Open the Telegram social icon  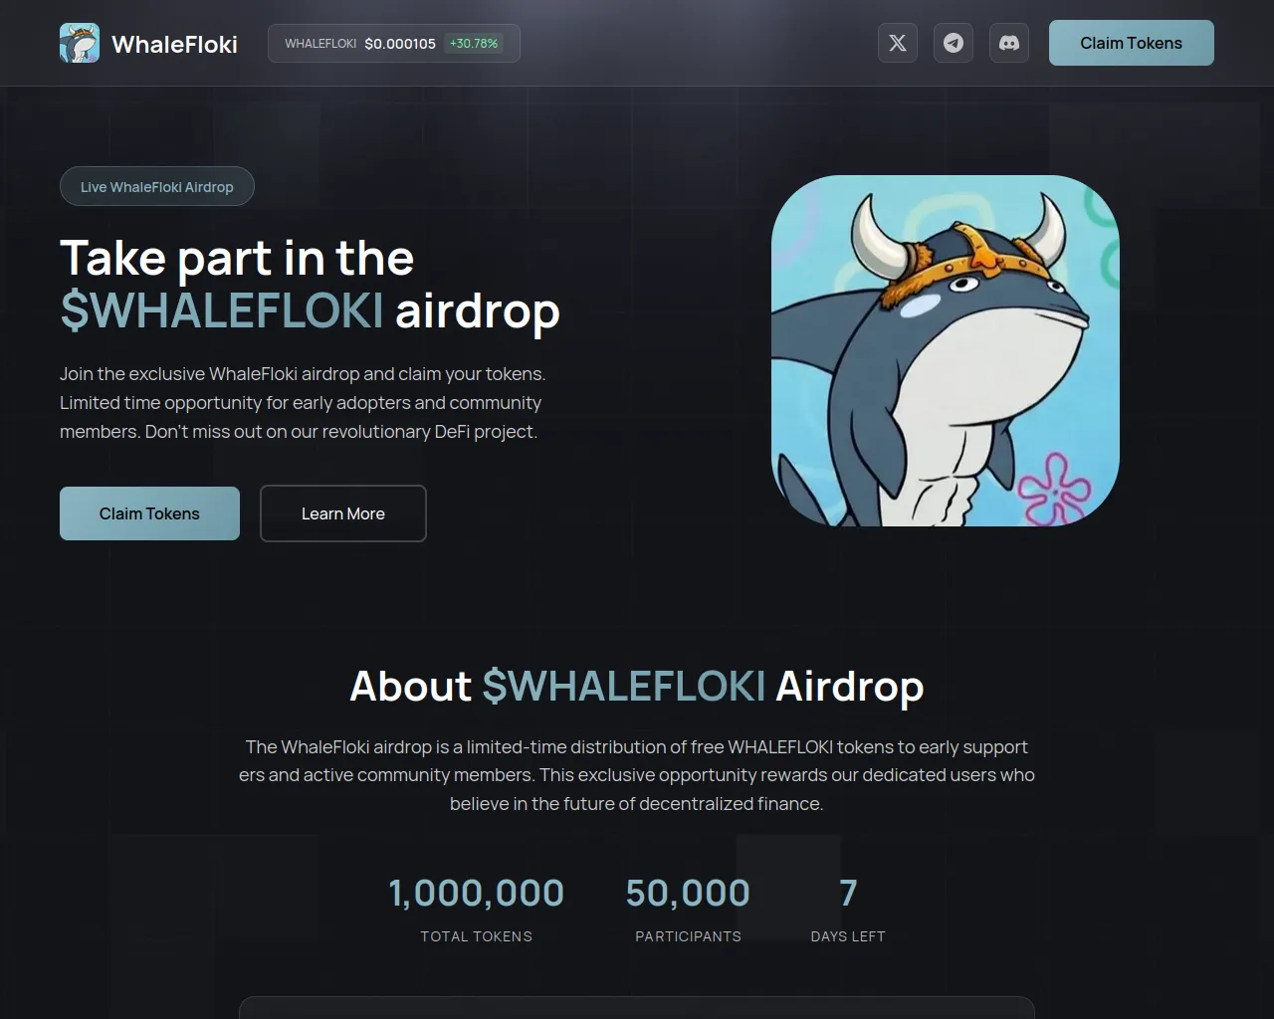[x=954, y=43]
